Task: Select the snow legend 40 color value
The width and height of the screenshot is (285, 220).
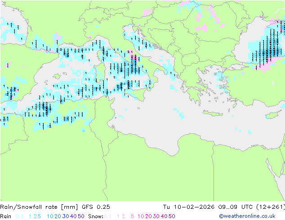Action: click(x=164, y=216)
